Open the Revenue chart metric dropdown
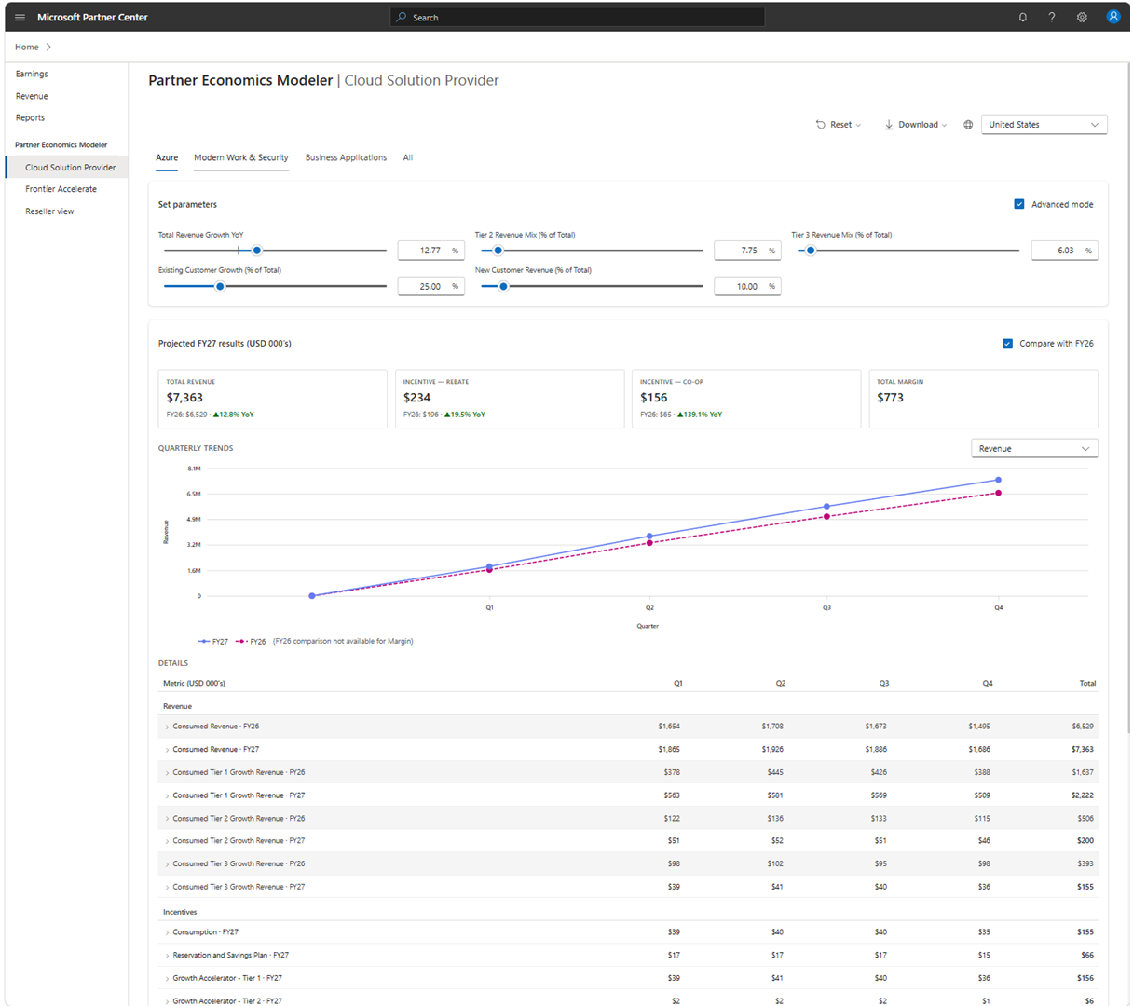1133x1006 pixels. [1034, 449]
